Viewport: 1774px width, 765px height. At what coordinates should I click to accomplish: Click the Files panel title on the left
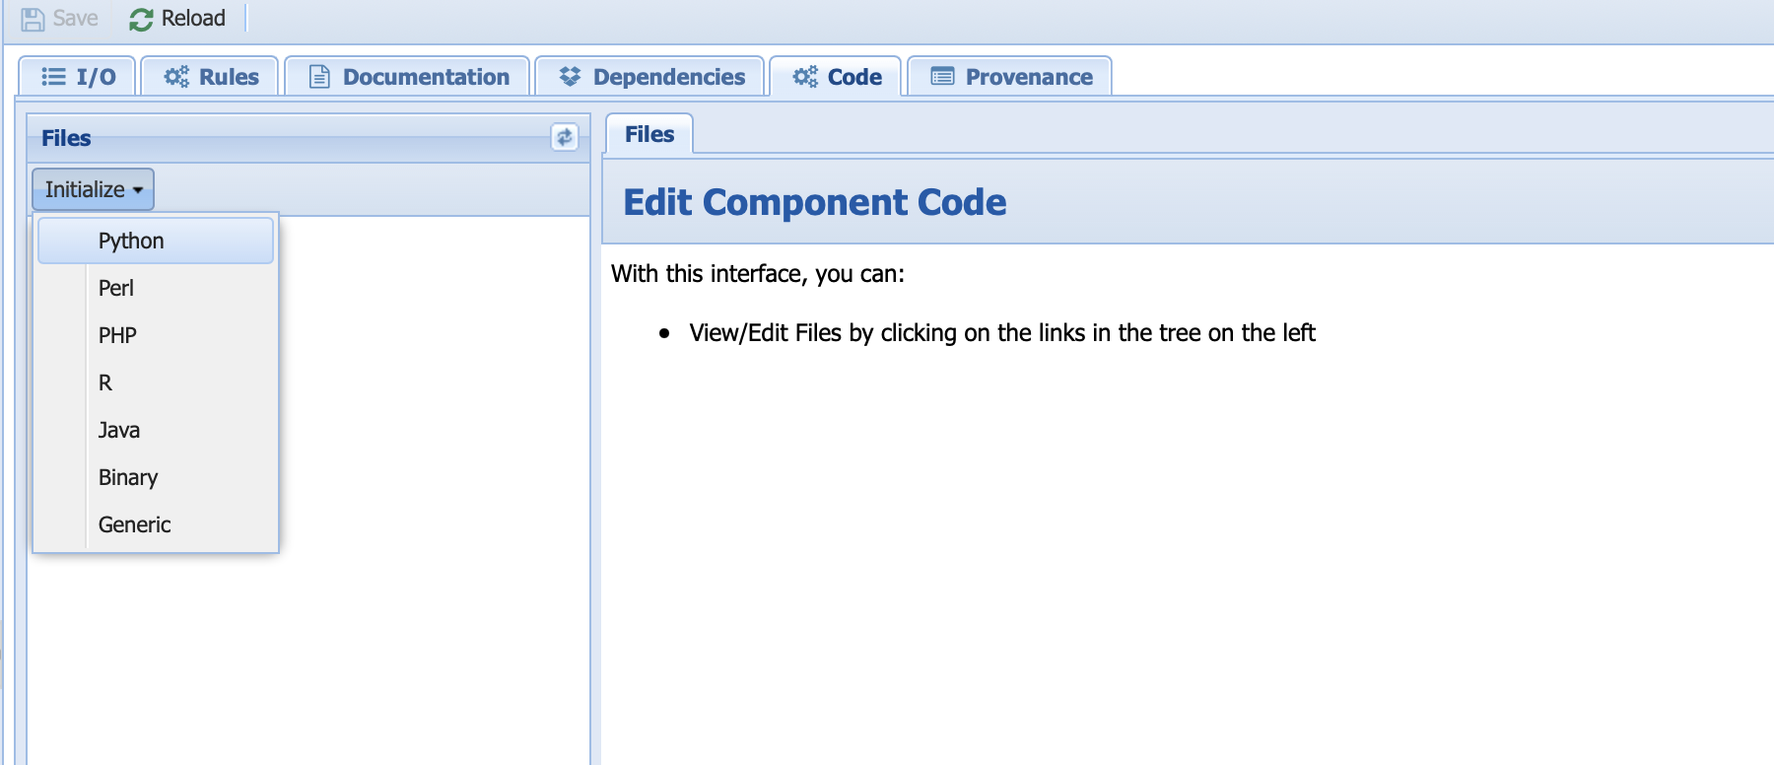pos(66,138)
